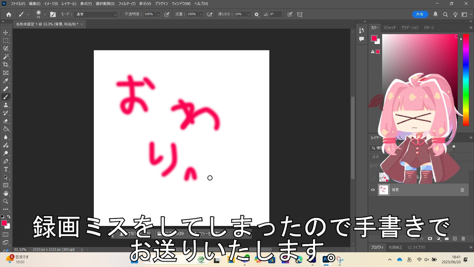Click the 共有 share button
474x267 pixels.
click(x=420, y=14)
